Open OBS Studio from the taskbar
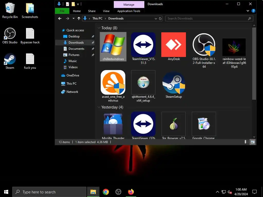The height and width of the screenshot is (197, 263). point(118,192)
